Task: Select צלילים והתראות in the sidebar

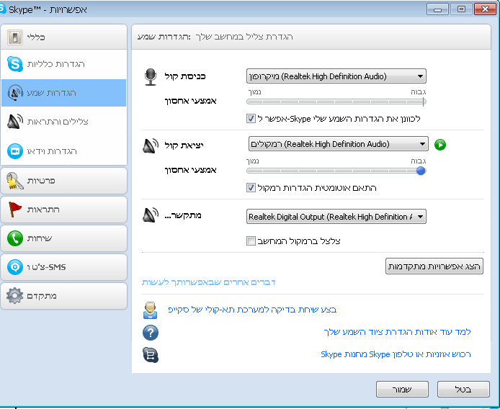Action: (x=64, y=122)
